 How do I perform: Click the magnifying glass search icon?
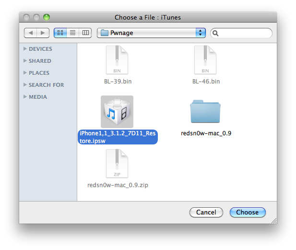click(x=215, y=33)
